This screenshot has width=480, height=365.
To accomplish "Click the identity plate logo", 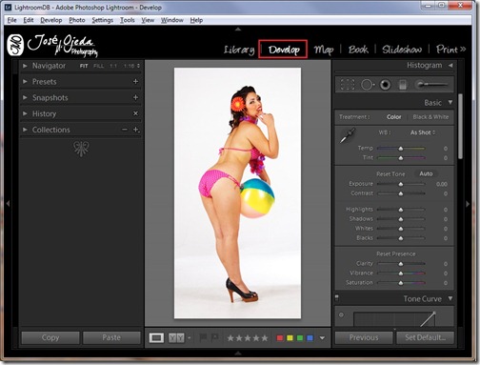I will 52,45.
